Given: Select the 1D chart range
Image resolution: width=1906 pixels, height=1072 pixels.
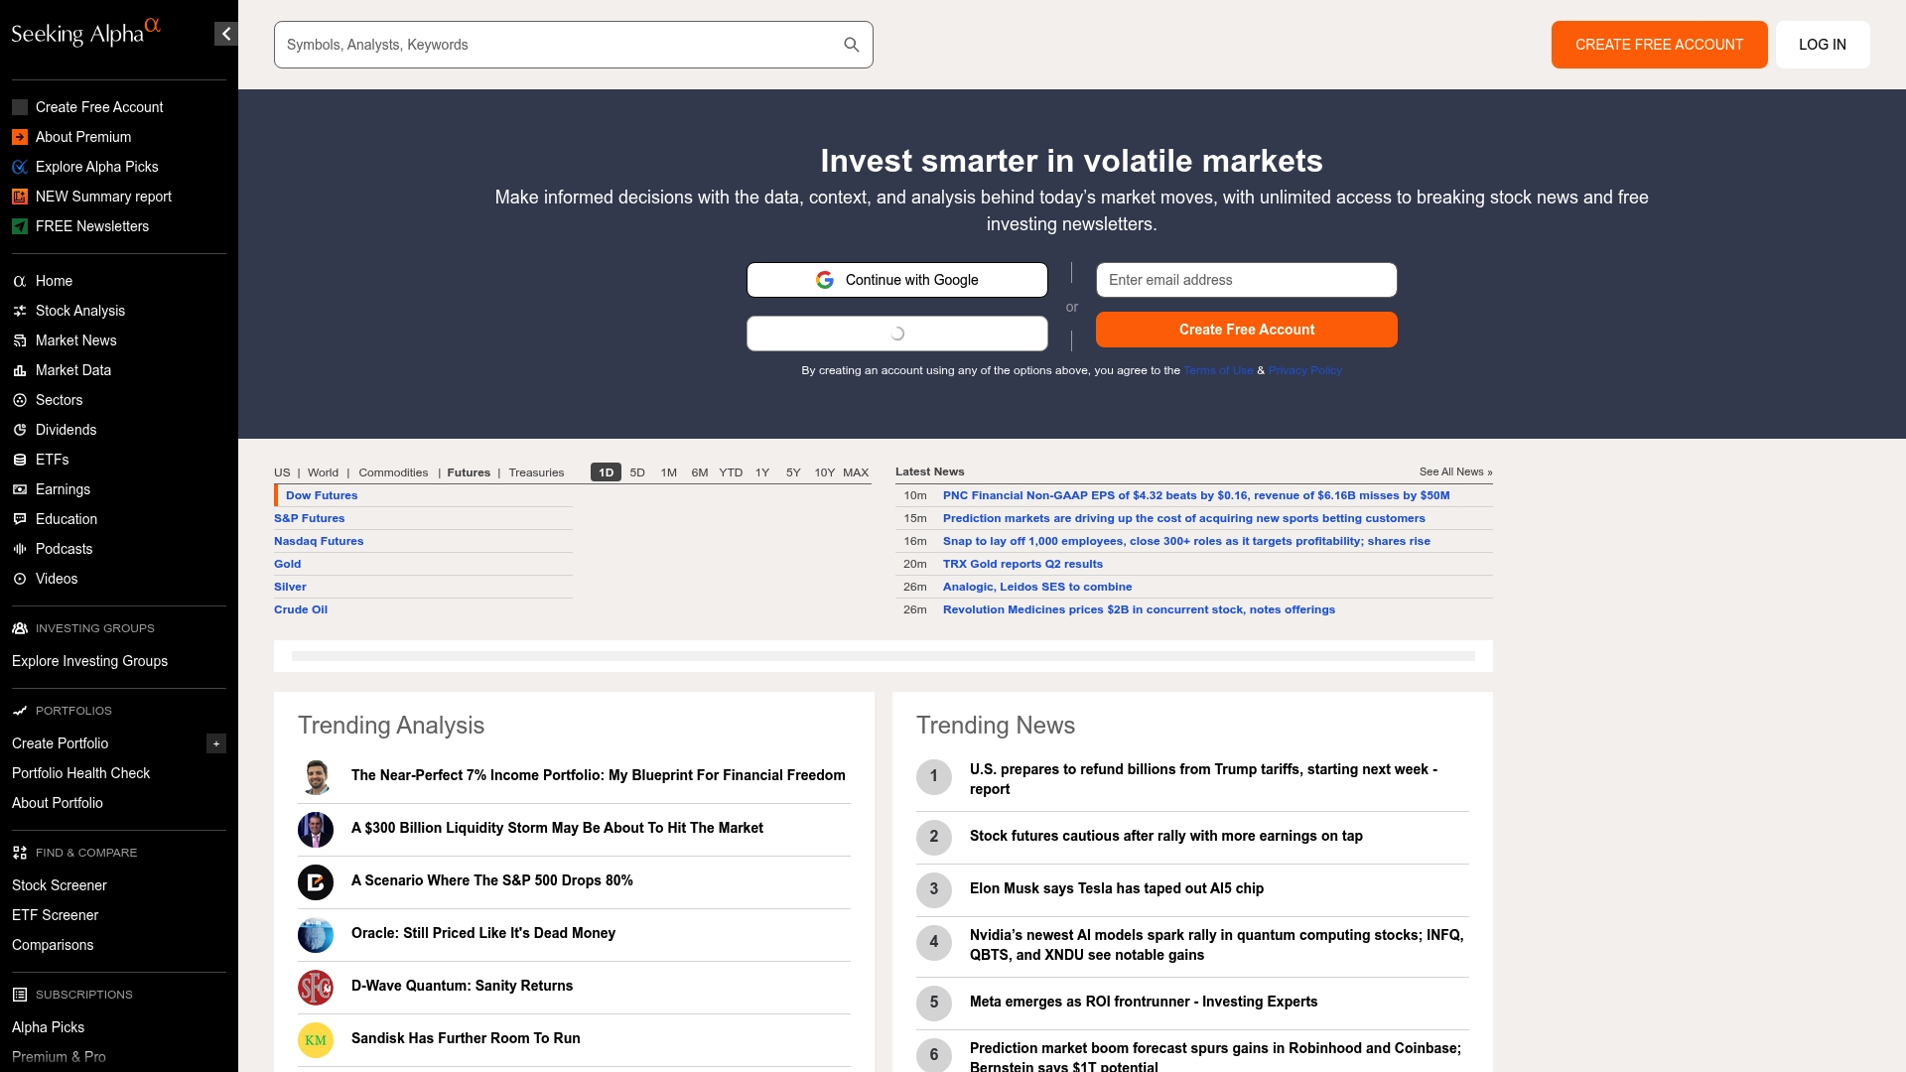Looking at the screenshot, I should [606, 472].
